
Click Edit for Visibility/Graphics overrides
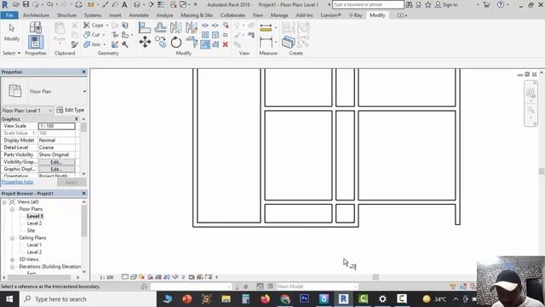pyautogui.click(x=56, y=162)
